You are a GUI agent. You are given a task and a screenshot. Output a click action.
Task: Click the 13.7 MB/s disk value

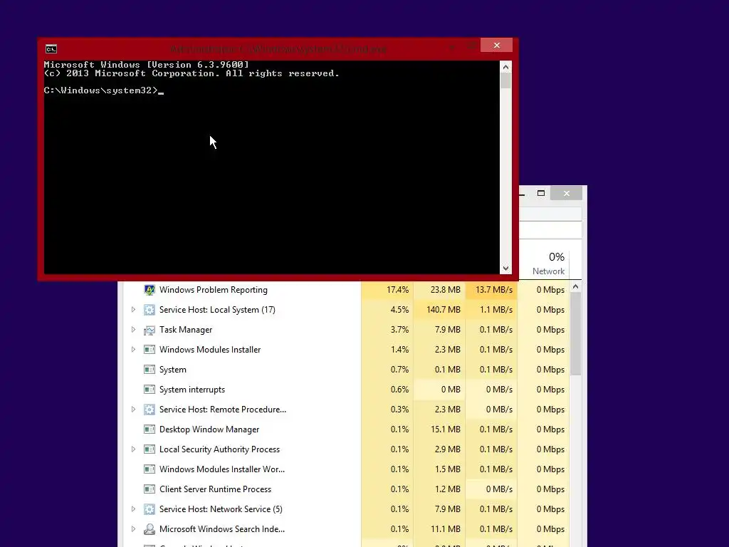tap(494, 290)
